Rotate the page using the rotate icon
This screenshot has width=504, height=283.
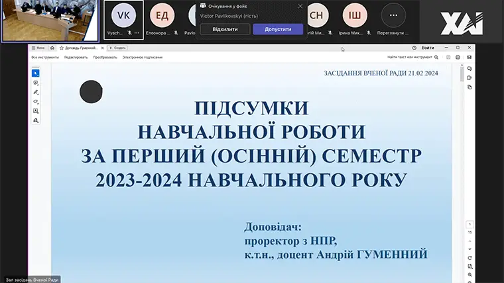[470, 257]
